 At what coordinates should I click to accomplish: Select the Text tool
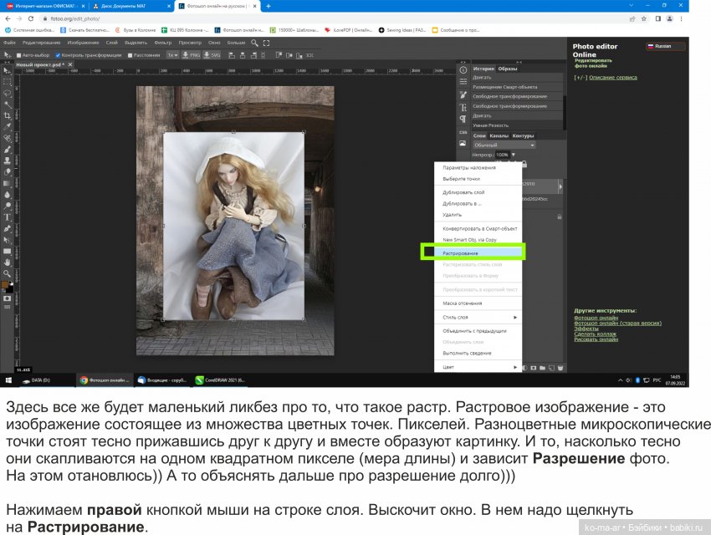[8, 217]
